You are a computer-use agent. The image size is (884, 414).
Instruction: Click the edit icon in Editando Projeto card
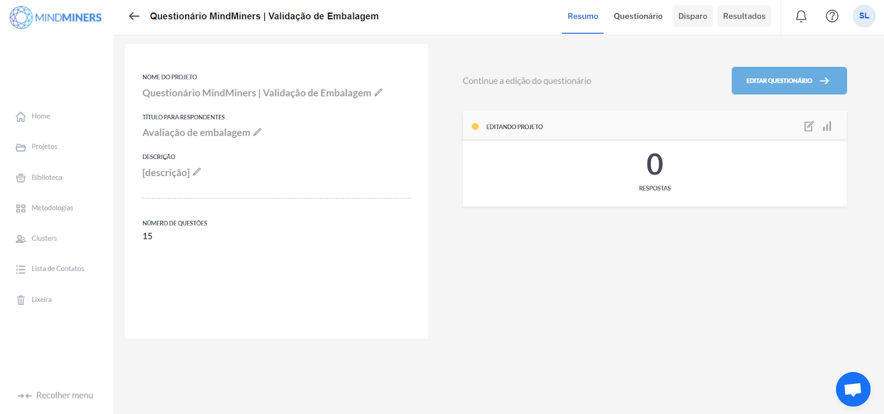[x=809, y=126]
